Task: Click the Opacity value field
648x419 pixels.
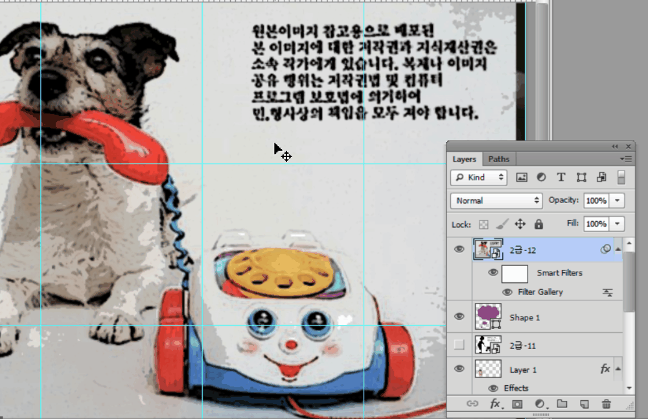Action: click(x=596, y=200)
